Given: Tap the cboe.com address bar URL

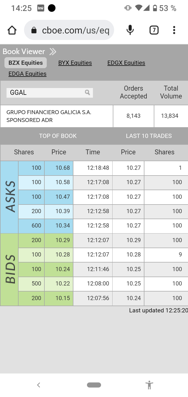Looking at the screenshot, I should pos(75,31).
